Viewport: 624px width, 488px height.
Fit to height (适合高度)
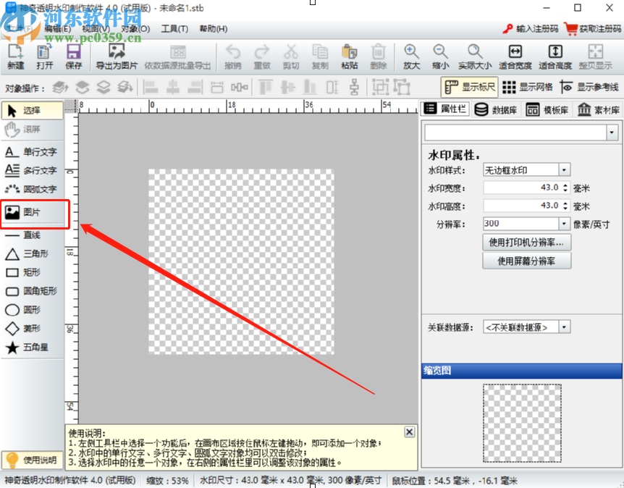[555, 57]
